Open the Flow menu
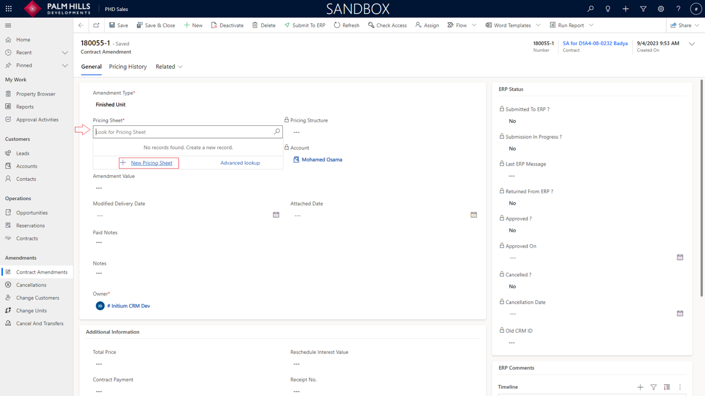 click(457, 25)
